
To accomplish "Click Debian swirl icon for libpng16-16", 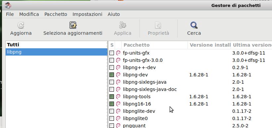I will [118, 104].
